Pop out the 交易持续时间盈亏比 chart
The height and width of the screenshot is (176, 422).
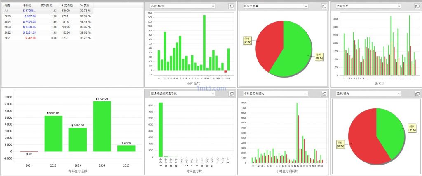click(231, 94)
